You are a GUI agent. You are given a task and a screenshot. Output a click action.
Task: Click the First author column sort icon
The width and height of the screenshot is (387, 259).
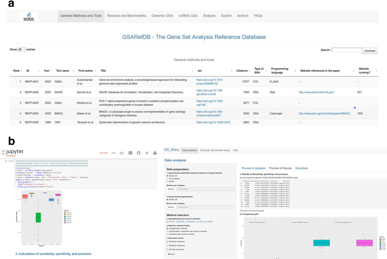95,71
